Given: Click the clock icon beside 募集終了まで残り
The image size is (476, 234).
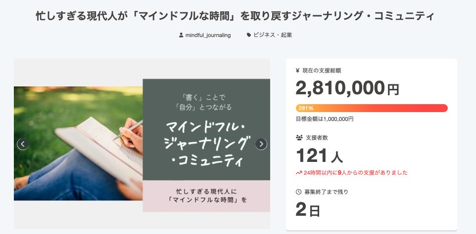Looking at the screenshot, I should coord(298,192).
